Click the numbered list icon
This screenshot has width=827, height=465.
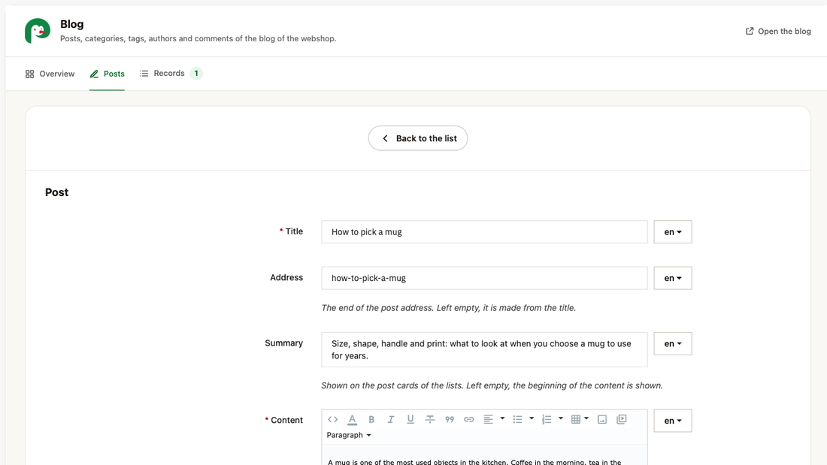(547, 419)
